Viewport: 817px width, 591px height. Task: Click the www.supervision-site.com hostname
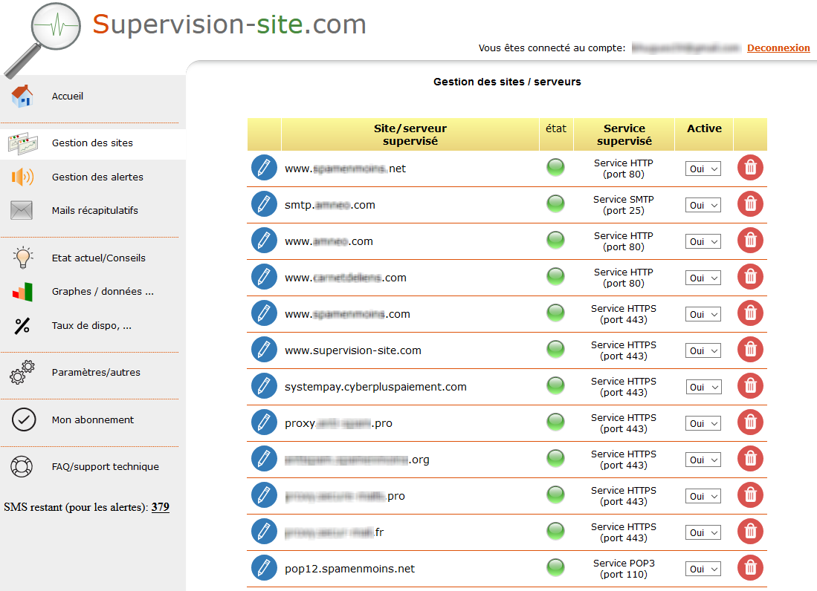coord(353,350)
